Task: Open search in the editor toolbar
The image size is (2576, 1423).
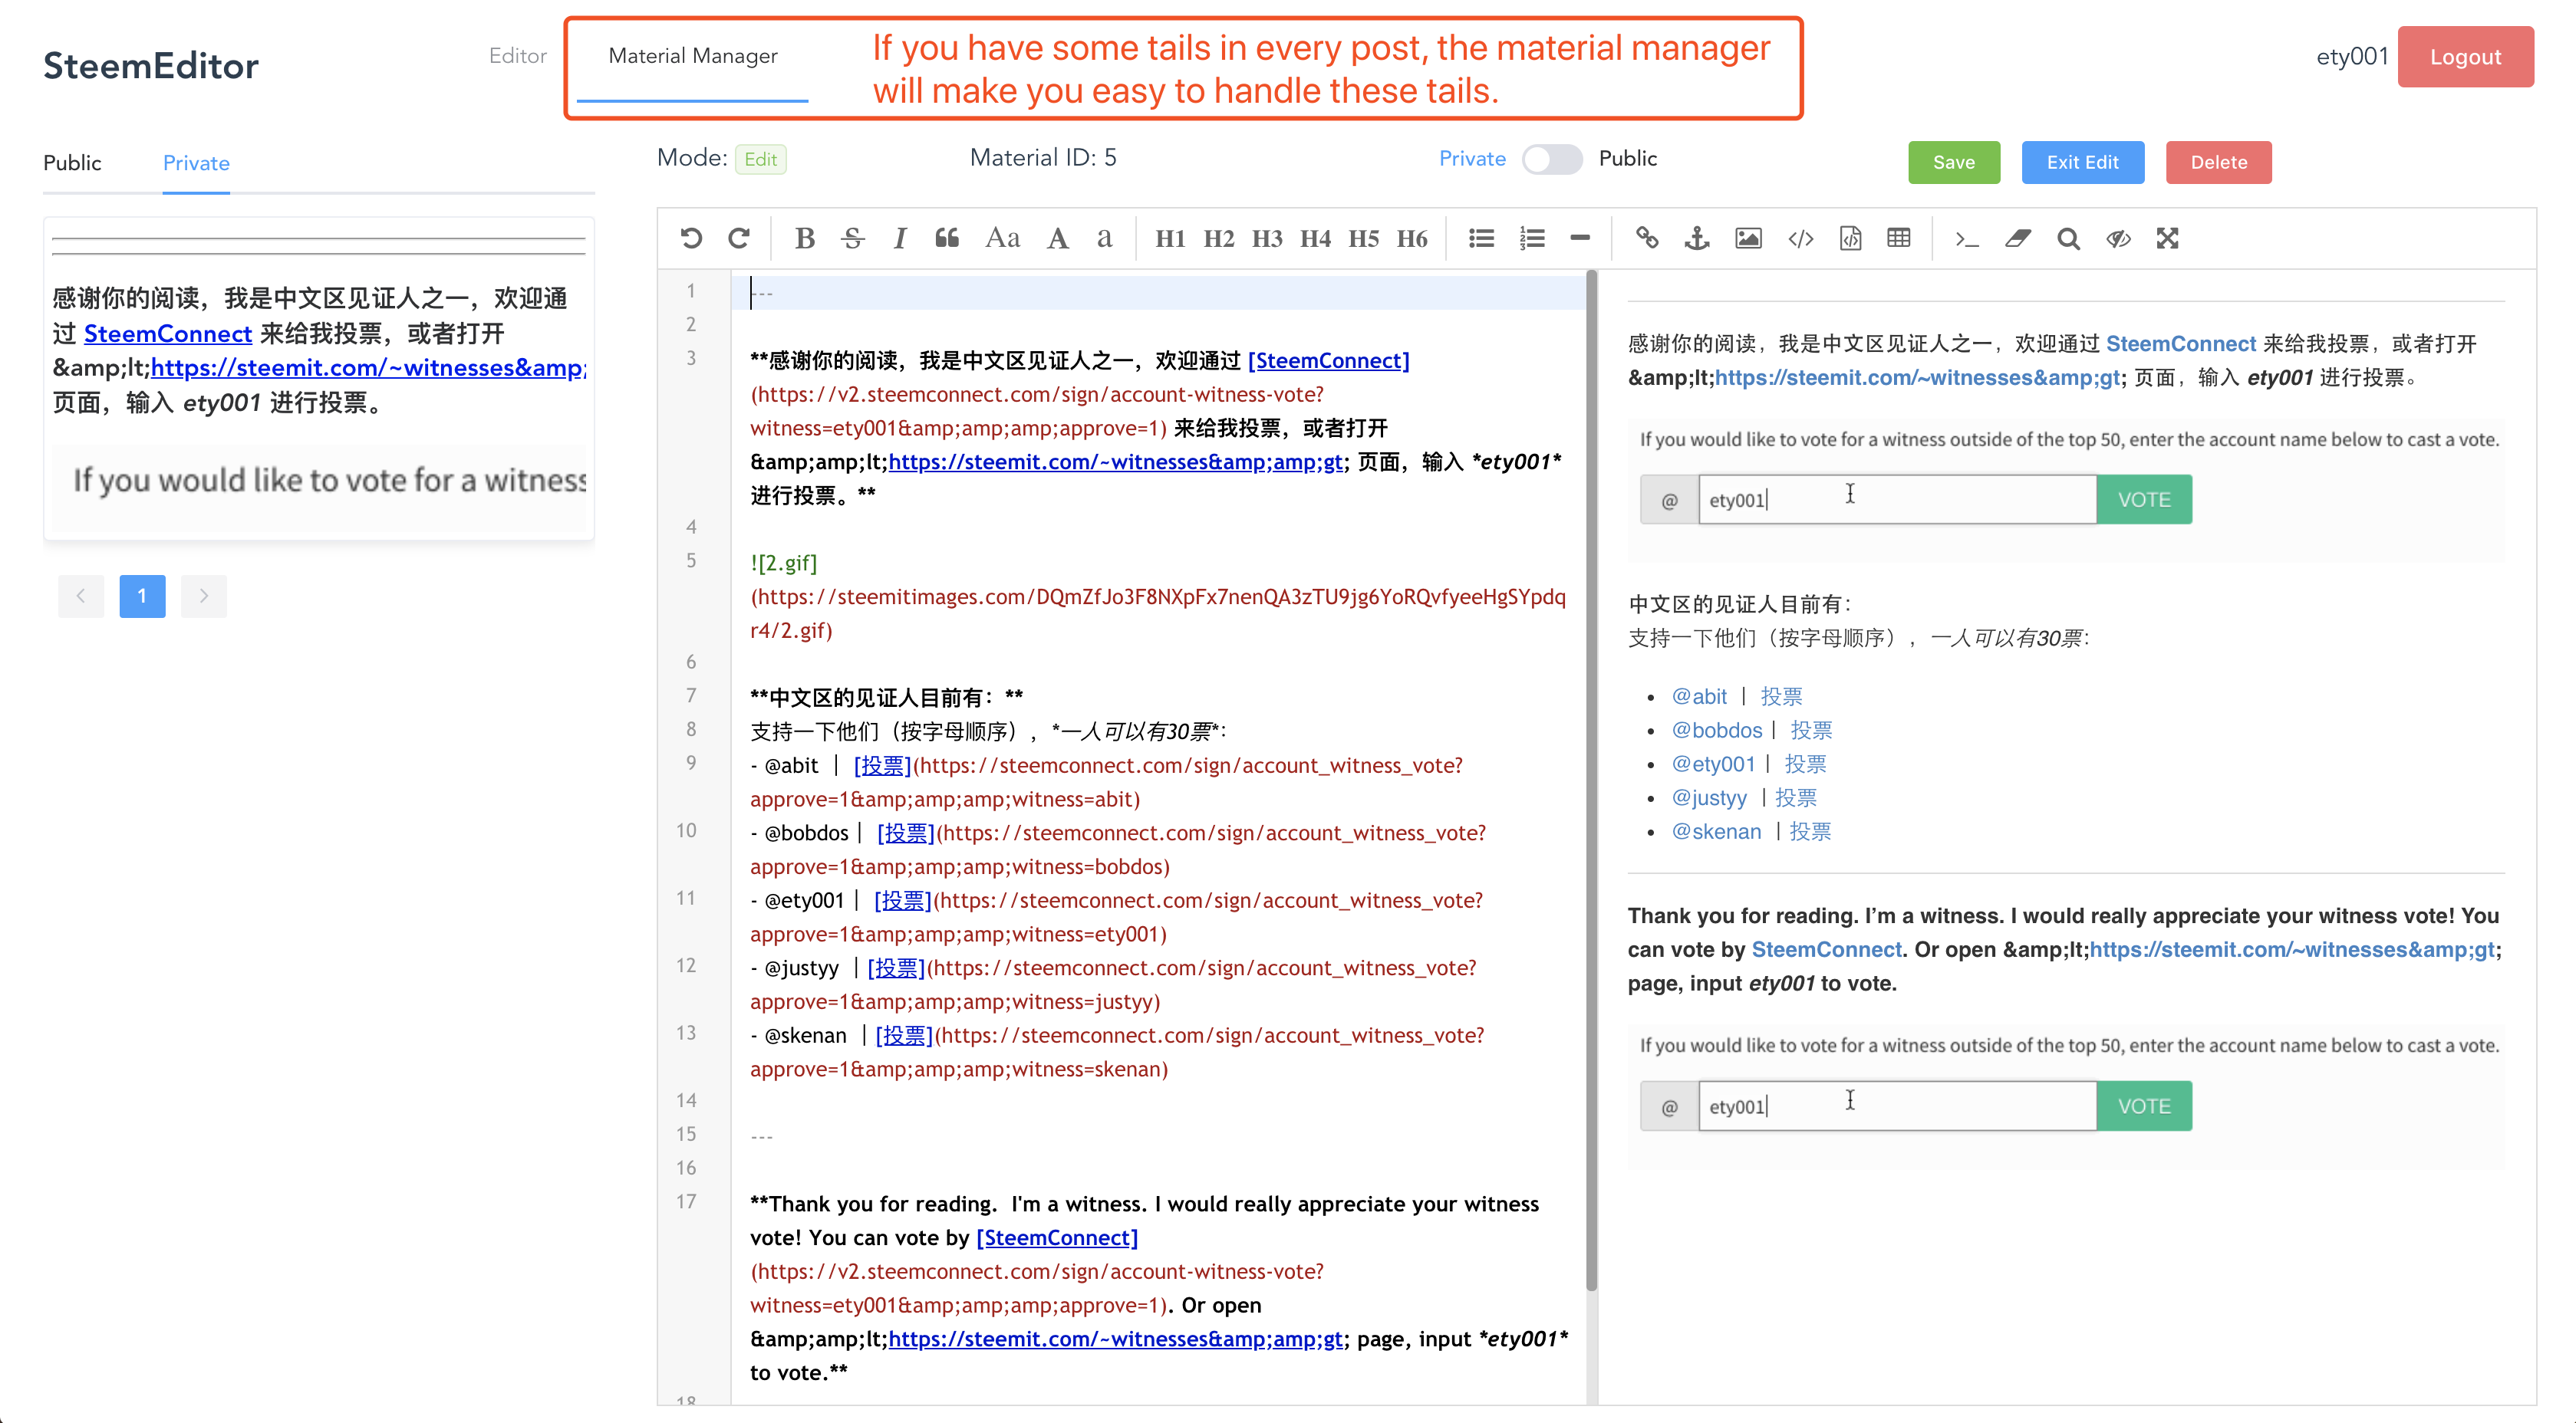Action: coord(2068,238)
